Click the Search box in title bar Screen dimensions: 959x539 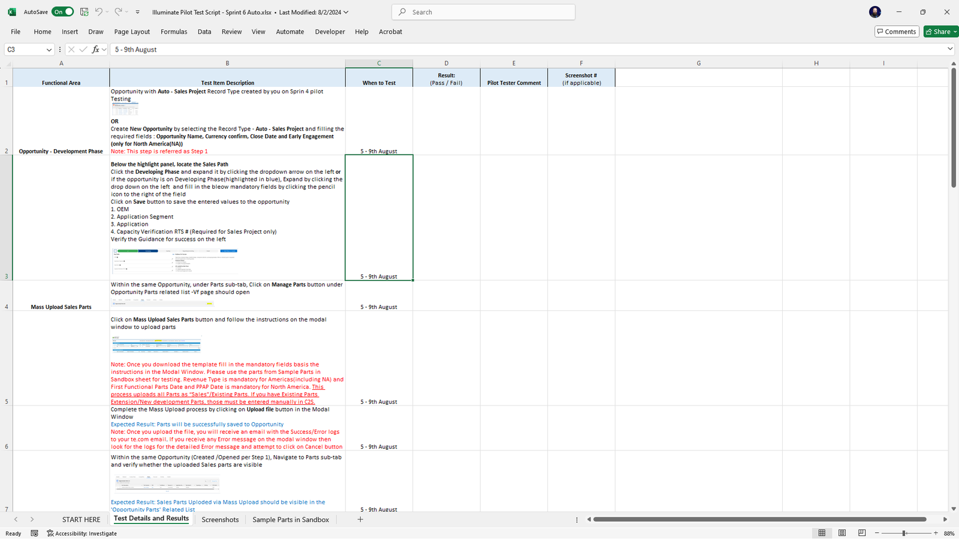[483, 12]
